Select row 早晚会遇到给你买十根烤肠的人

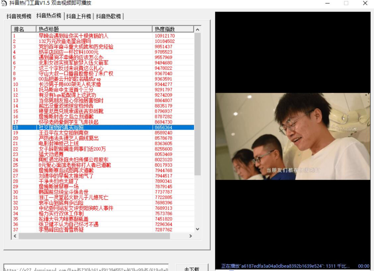[103, 36]
